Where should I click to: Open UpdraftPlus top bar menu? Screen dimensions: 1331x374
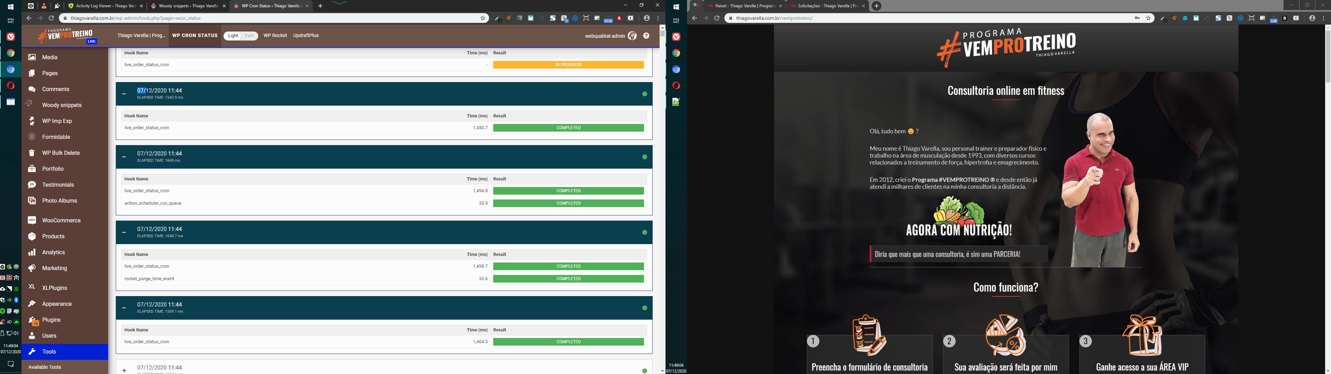(x=306, y=36)
